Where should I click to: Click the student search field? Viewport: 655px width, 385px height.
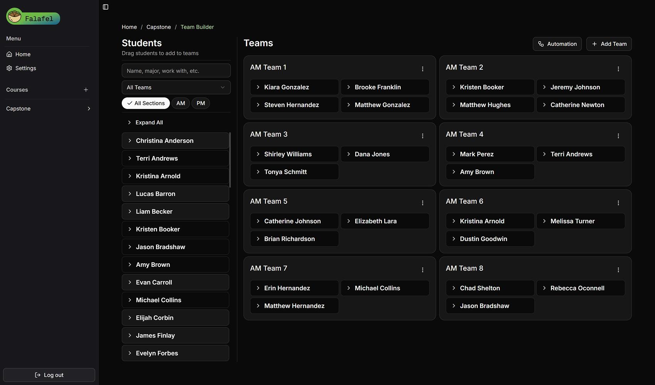tap(176, 70)
